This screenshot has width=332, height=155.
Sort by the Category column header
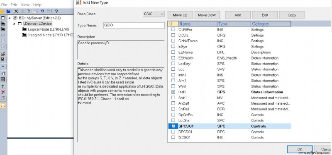coord(271,24)
